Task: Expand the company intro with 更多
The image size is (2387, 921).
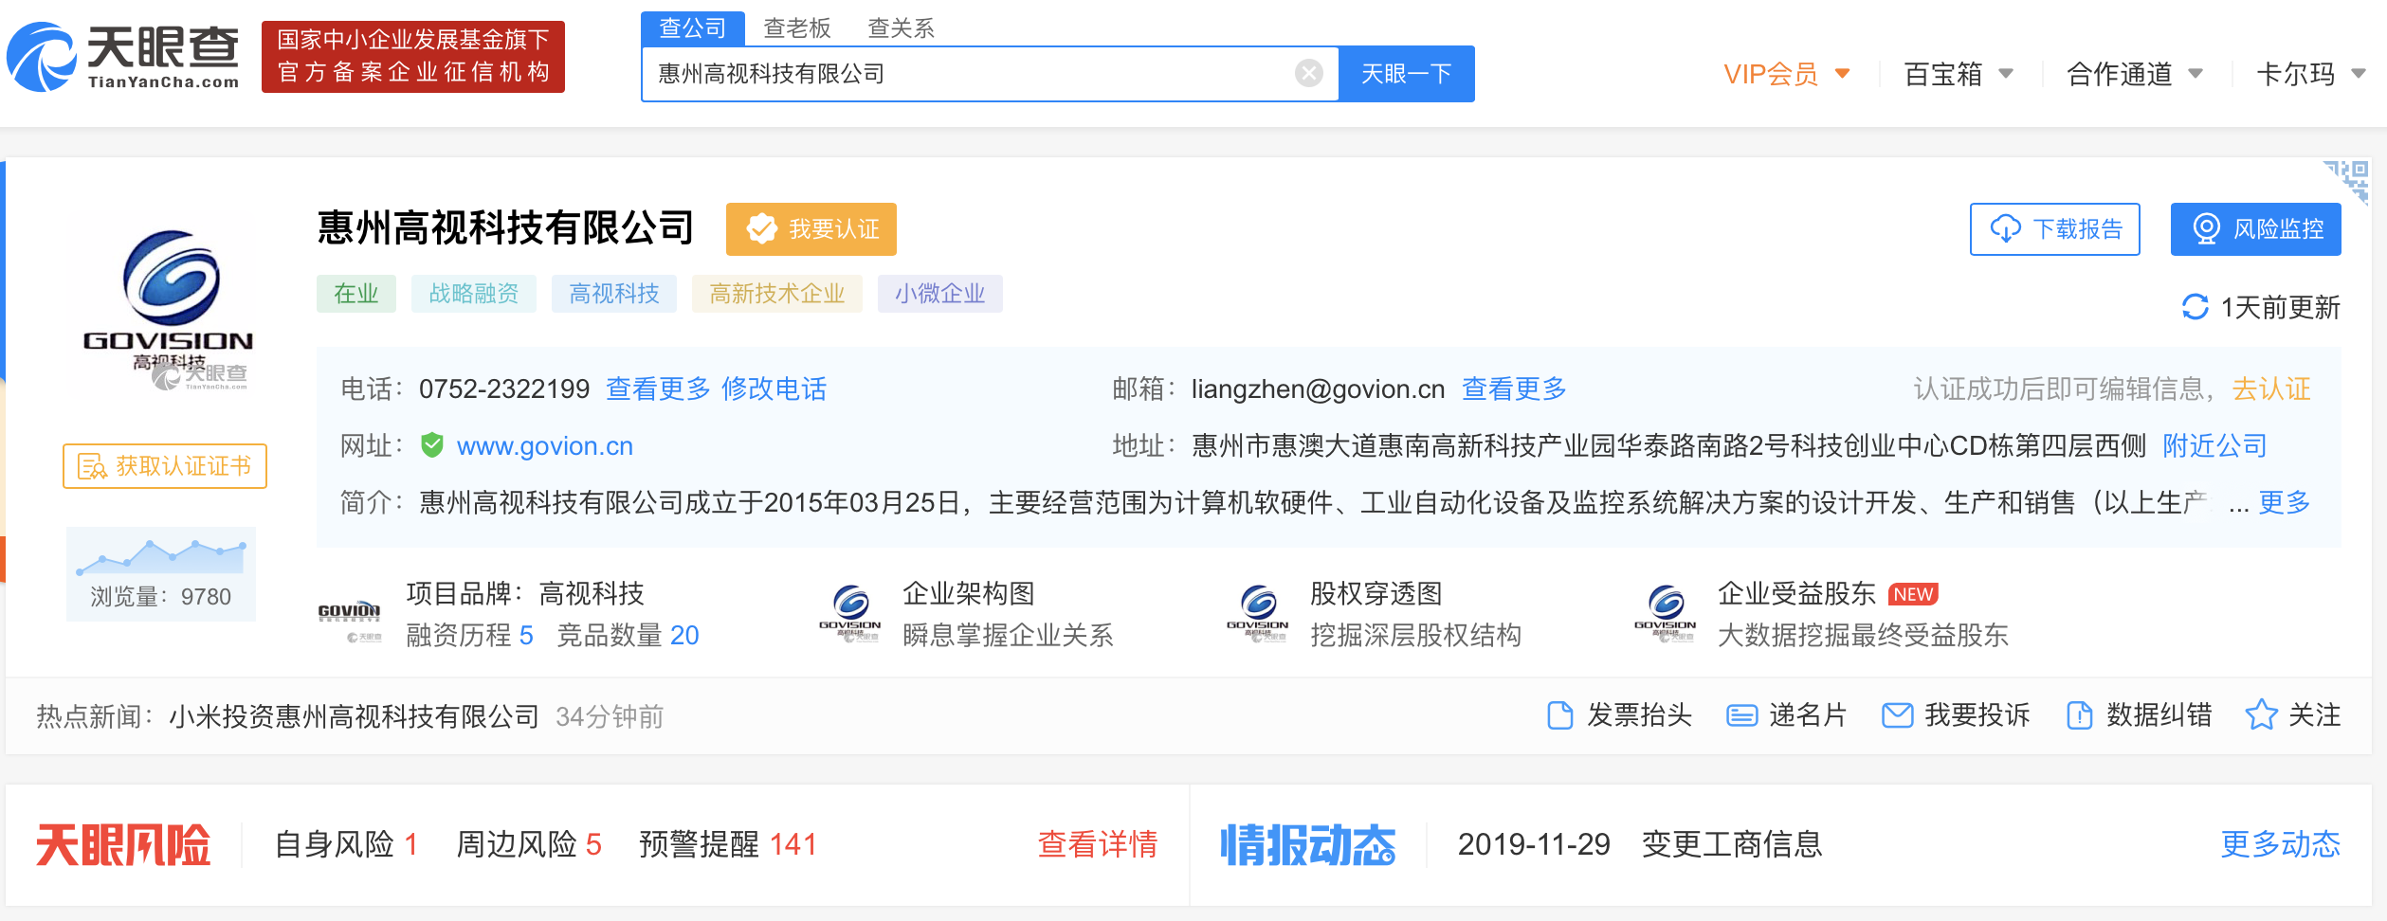Action: [x=2284, y=502]
